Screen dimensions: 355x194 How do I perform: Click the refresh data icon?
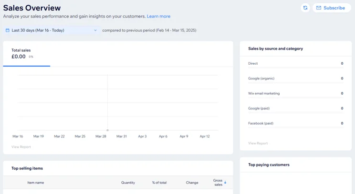pyautogui.click(x=305, y=8)
